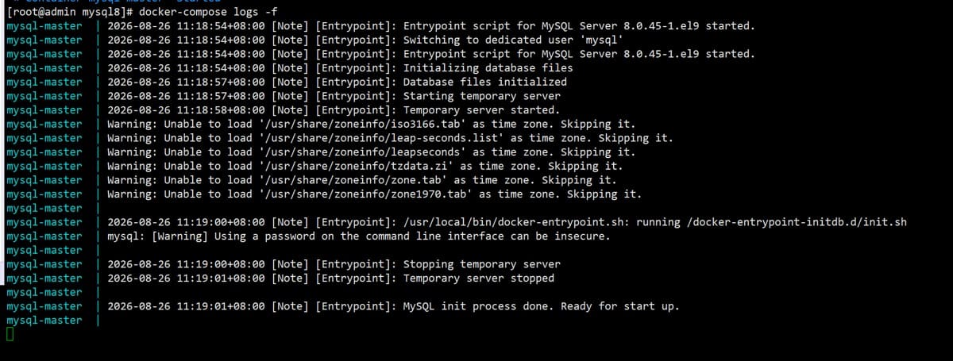The width and height of the screenshot is (953, 361).
Task: Click the 'Temporary server stopped' log line
Action: [479, 278]
